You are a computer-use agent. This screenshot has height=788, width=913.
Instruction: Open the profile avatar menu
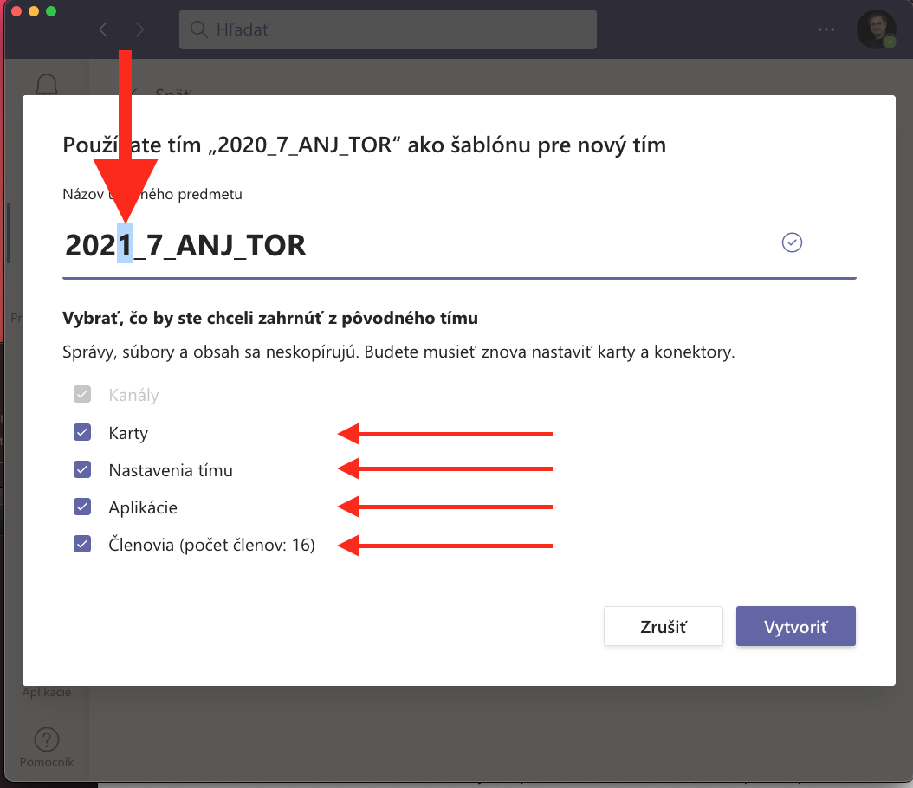click(876, 29)
